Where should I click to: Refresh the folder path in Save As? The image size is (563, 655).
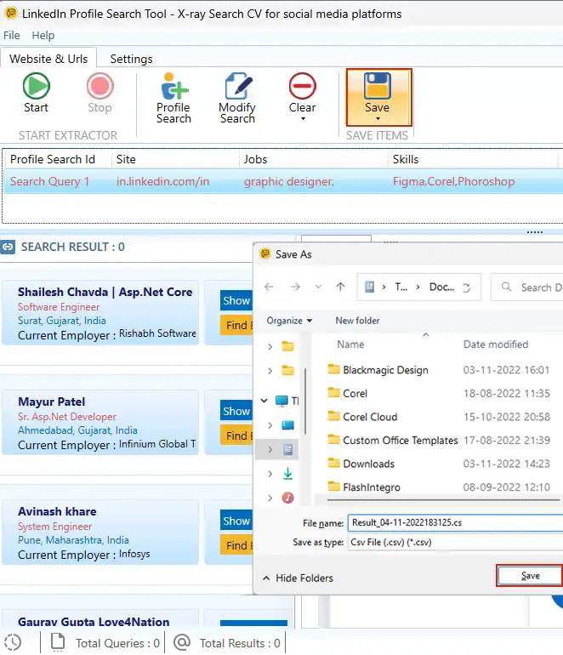point(467,287)
